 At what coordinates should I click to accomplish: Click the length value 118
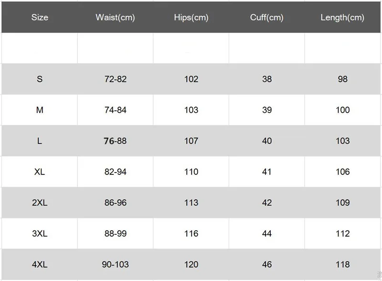342,264
